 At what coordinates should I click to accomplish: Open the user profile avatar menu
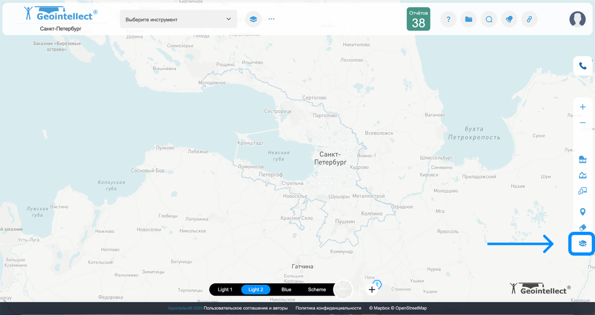(577, 19)
